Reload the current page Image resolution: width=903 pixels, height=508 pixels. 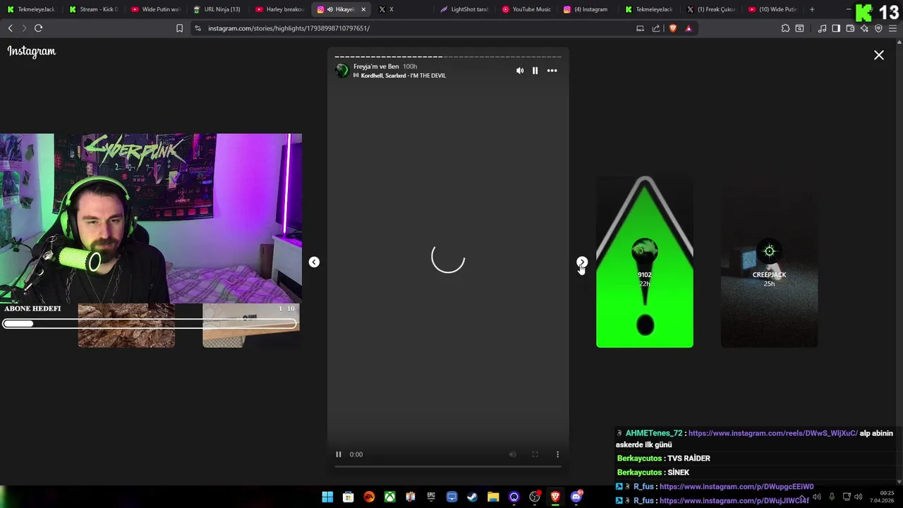[38, 28]
